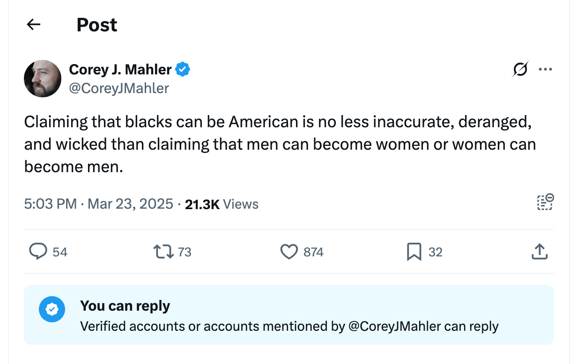Screen dimensions: 576x364
Task: Share the post using the share icon
Action: (539, 252)
